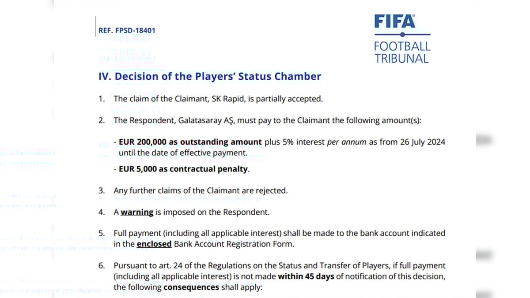Image resolution: width=530 pixels, height=298 pixels.
Task: Click the bold EUR 200,000 as outstanding amount text
Action: tap(190, 142)
